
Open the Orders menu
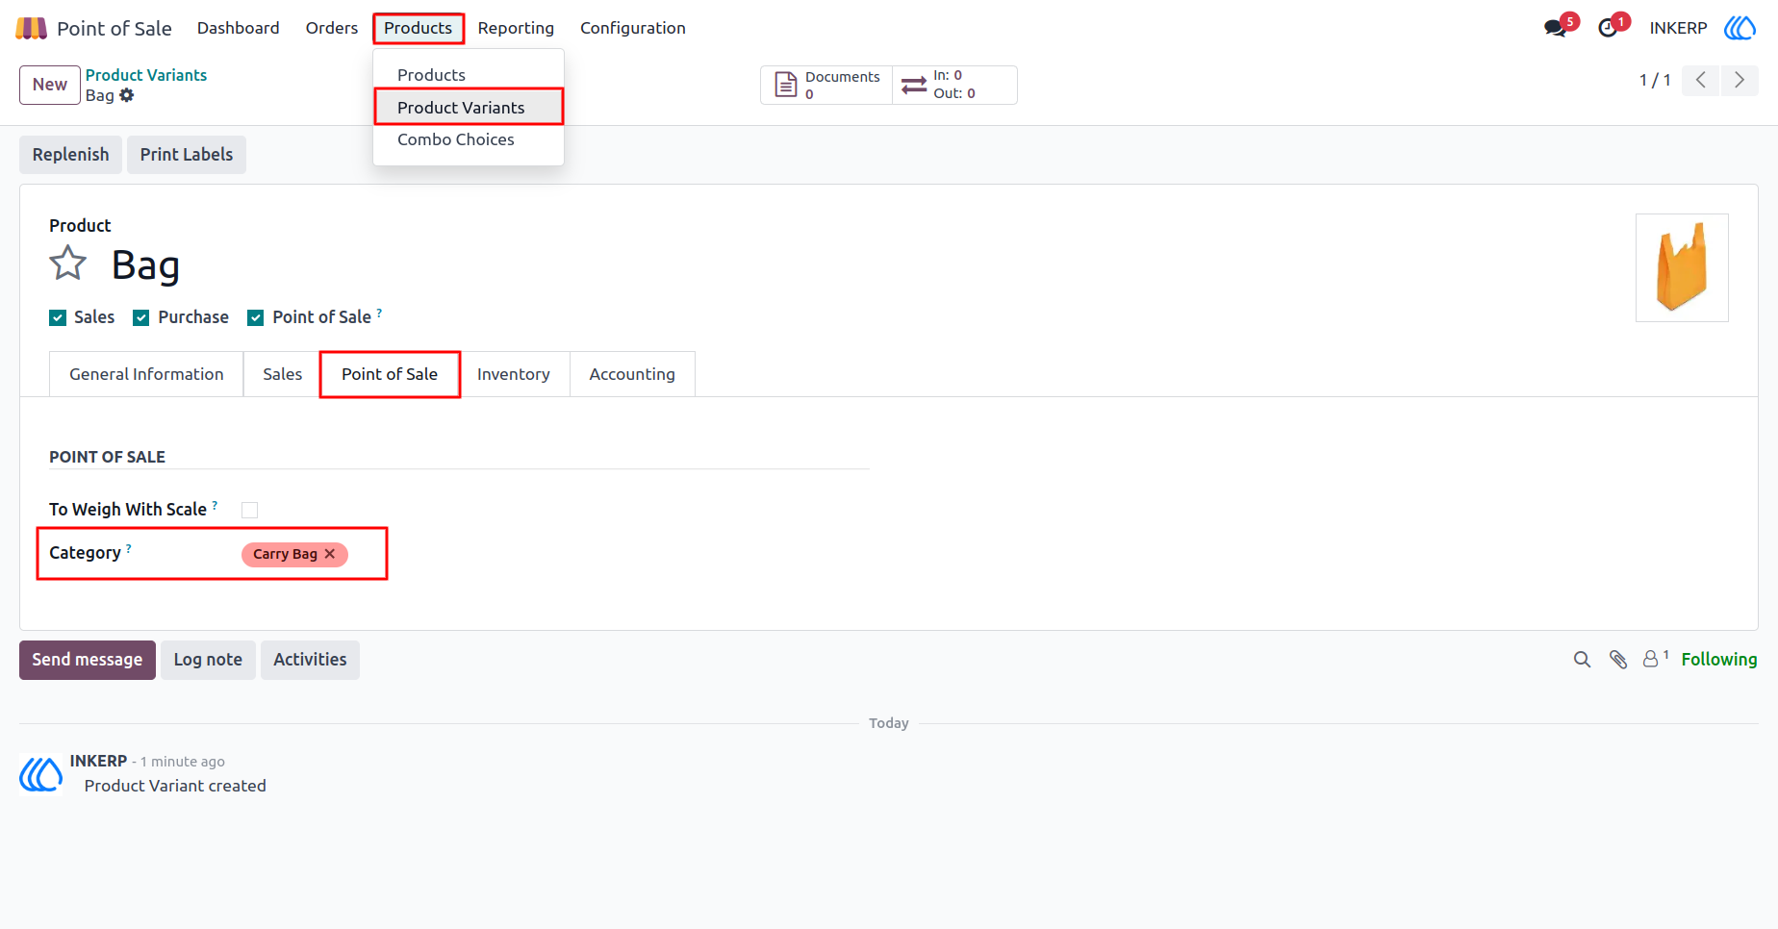coord(332,28)
